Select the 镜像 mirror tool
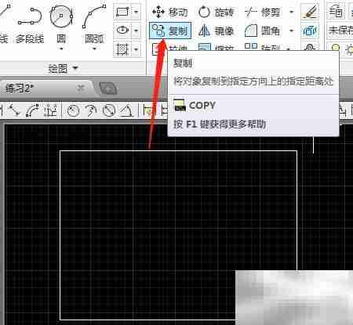Screen dimensions: 353x325 216,31
